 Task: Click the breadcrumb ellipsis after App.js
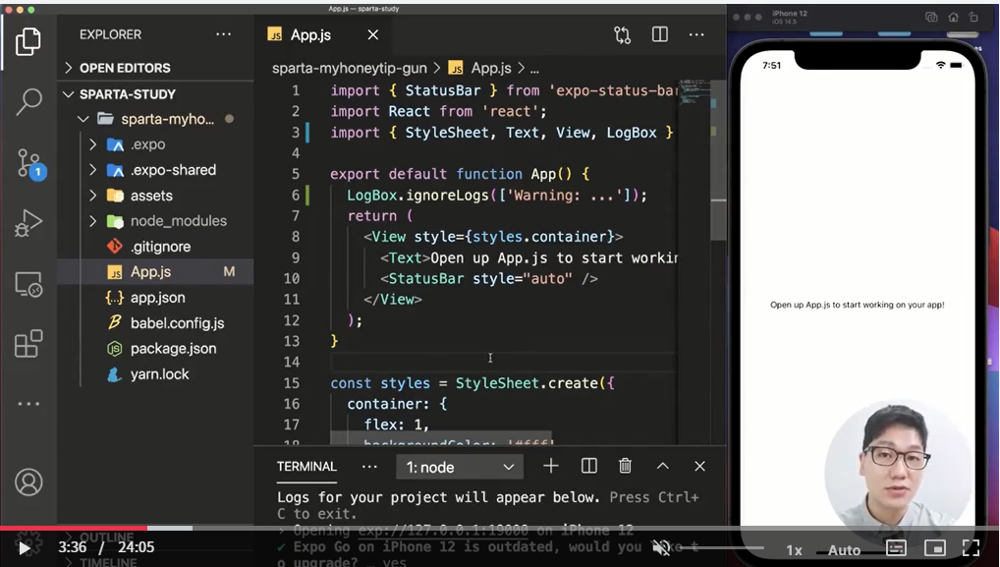[534, 69]
